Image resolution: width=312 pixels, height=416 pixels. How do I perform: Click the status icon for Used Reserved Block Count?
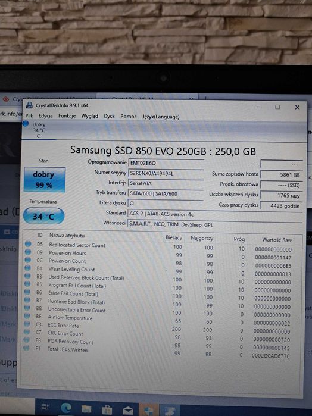(x=27, y=276)
